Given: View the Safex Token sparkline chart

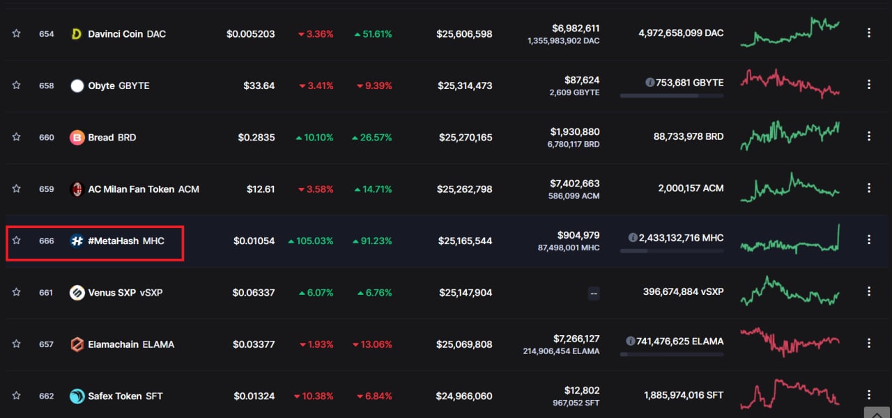Looking at the screenshot, I should [x=790, y=394].
